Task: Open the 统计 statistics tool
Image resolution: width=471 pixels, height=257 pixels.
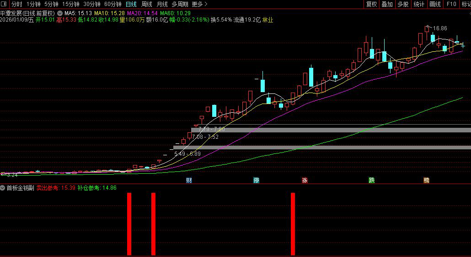Action: click(x=419, y=4)
